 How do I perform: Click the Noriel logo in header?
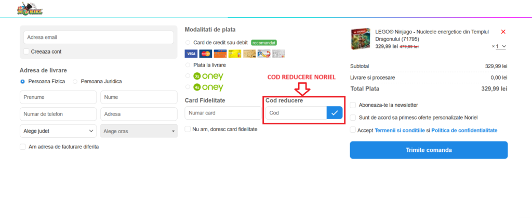coord(30,9)
